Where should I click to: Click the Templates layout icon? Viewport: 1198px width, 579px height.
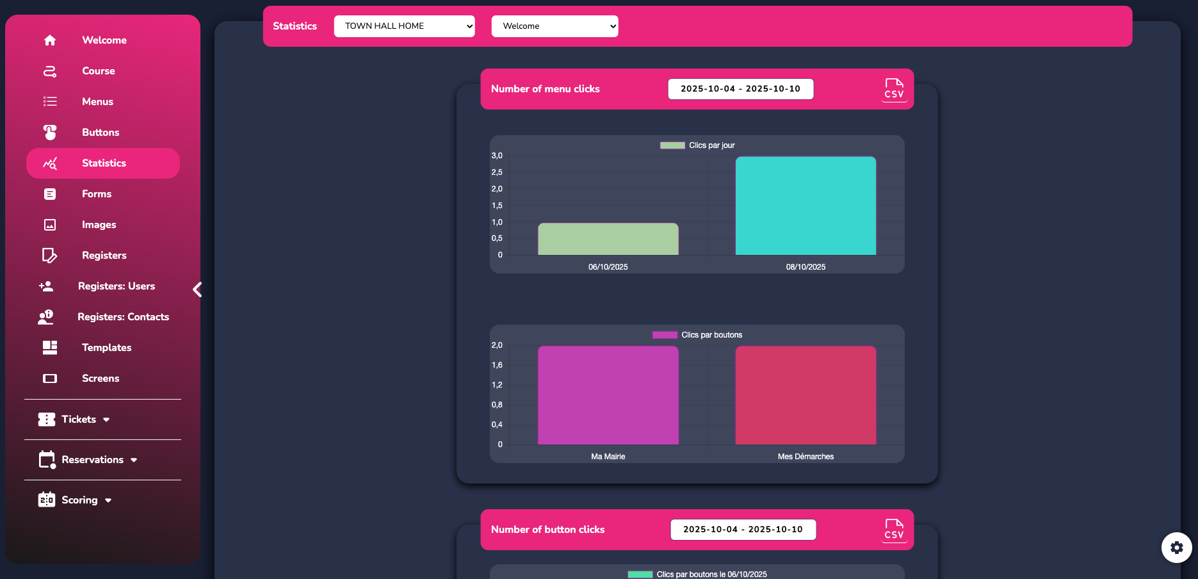click(50, 348)
